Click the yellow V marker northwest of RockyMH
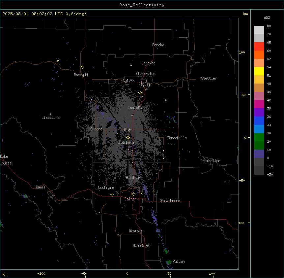 tap(58, 61)
